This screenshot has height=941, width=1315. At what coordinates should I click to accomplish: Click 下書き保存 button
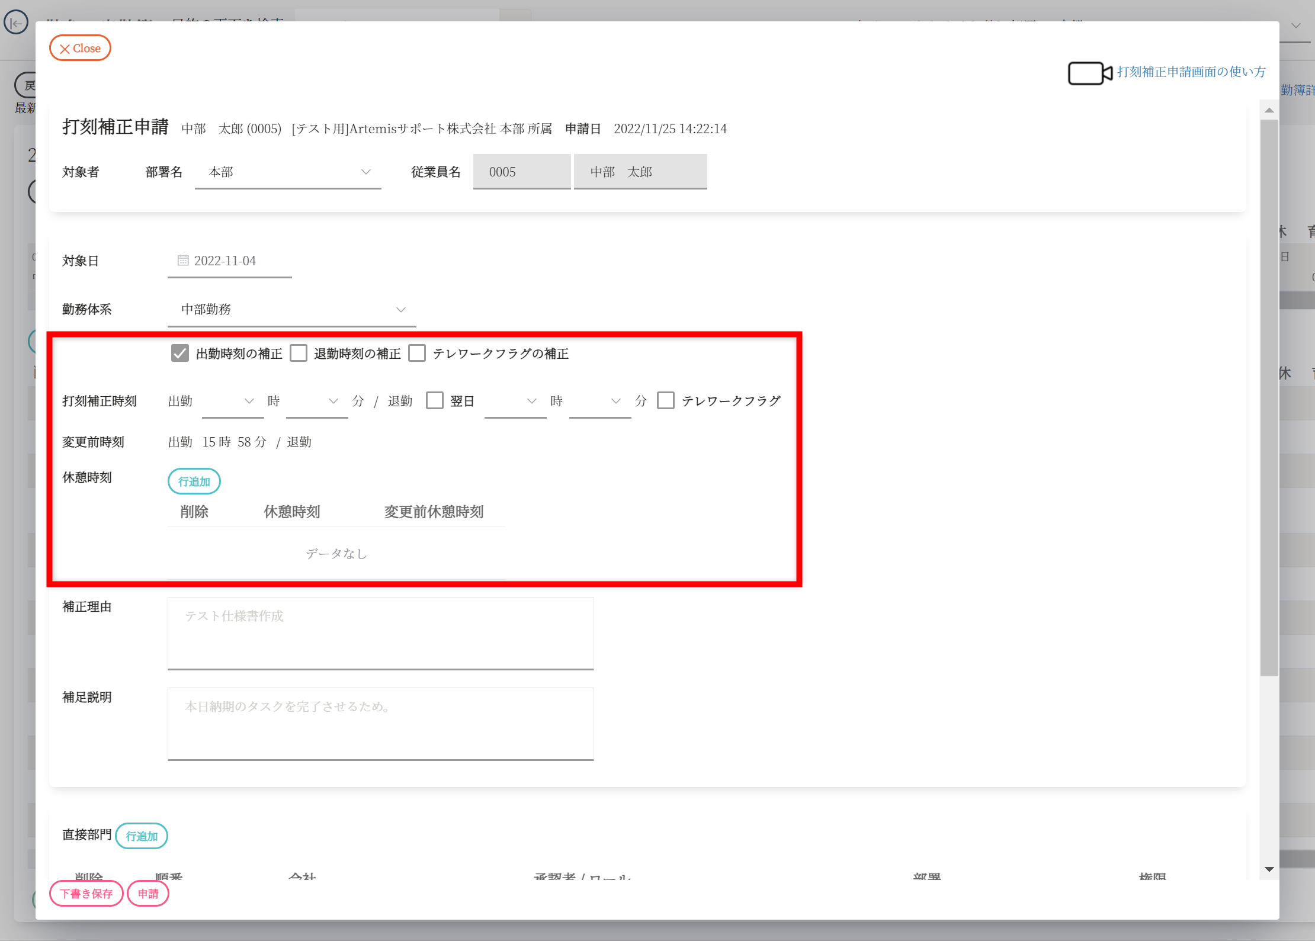86,894
